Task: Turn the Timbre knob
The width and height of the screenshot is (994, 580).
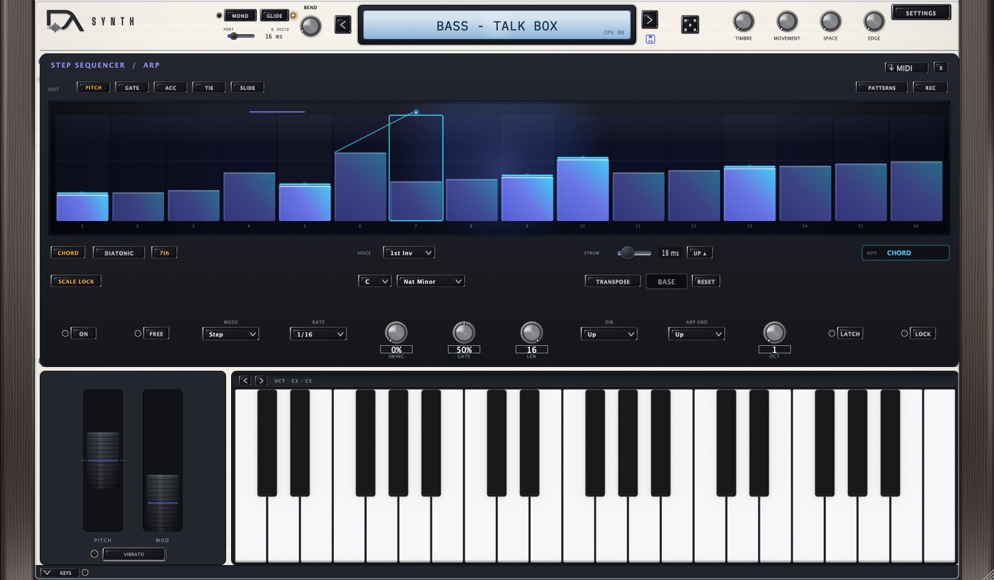Action: tap(744, 22)
